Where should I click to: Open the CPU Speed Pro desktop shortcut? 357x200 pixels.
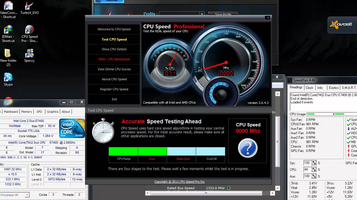[29, 34]
